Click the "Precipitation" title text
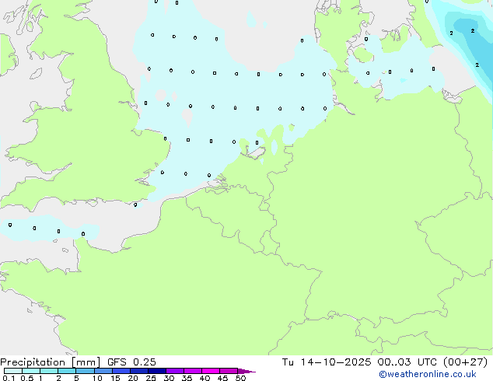 point(33,362)
